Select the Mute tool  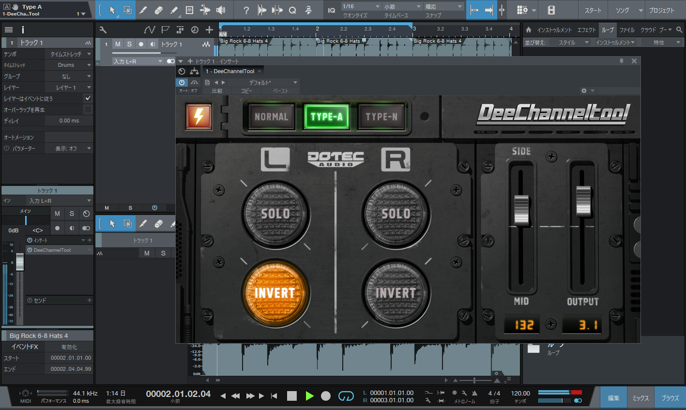click(x=190, y=10)
